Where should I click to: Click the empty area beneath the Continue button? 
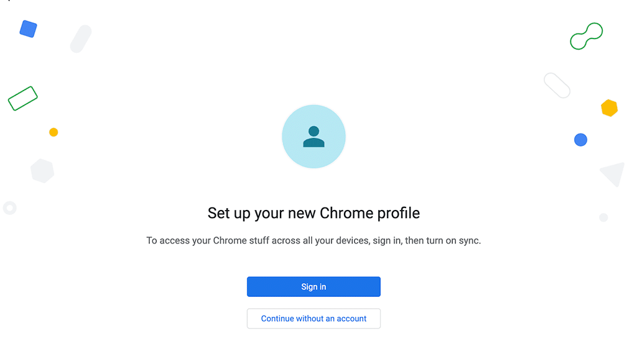tap(314, 345)
